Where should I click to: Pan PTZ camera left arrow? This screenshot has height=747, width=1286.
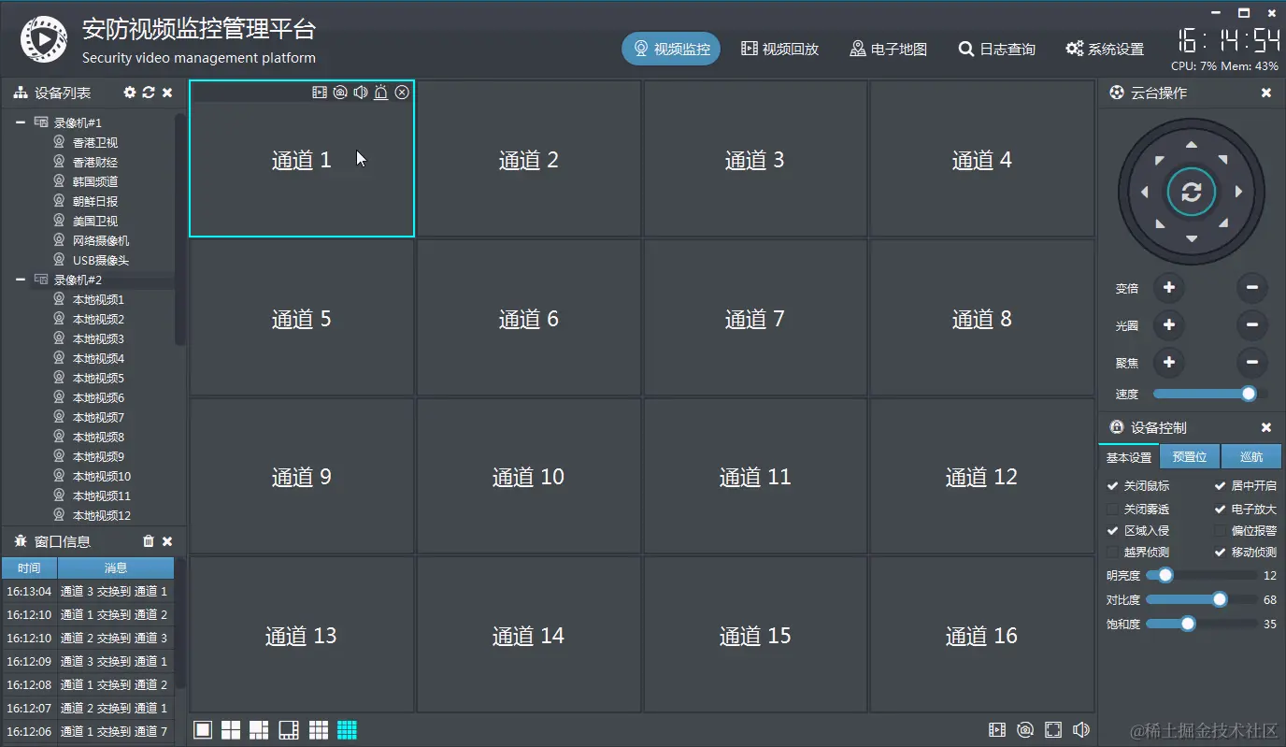(1144, 192)
